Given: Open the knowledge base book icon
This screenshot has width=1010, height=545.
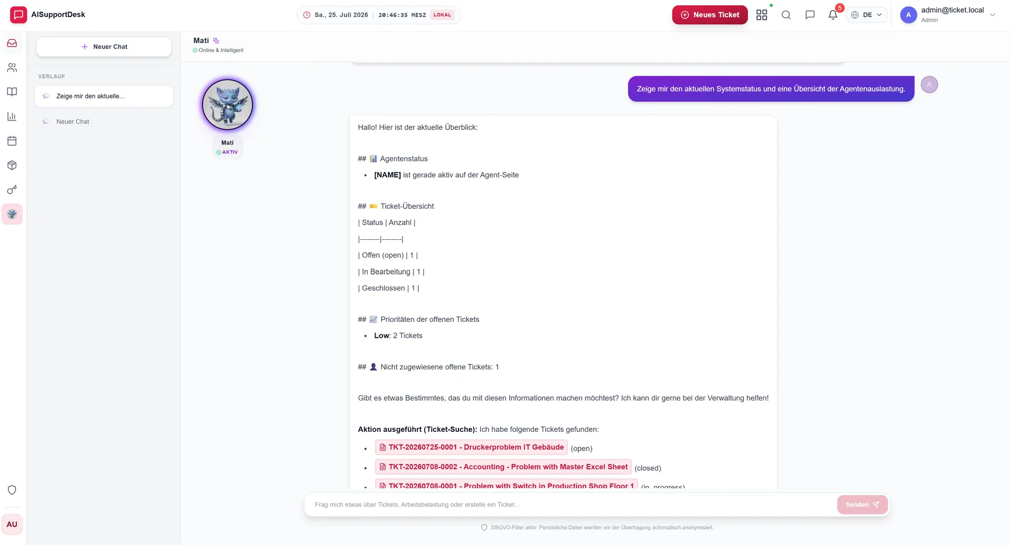Looking at the screenshot, I should 12,92.
